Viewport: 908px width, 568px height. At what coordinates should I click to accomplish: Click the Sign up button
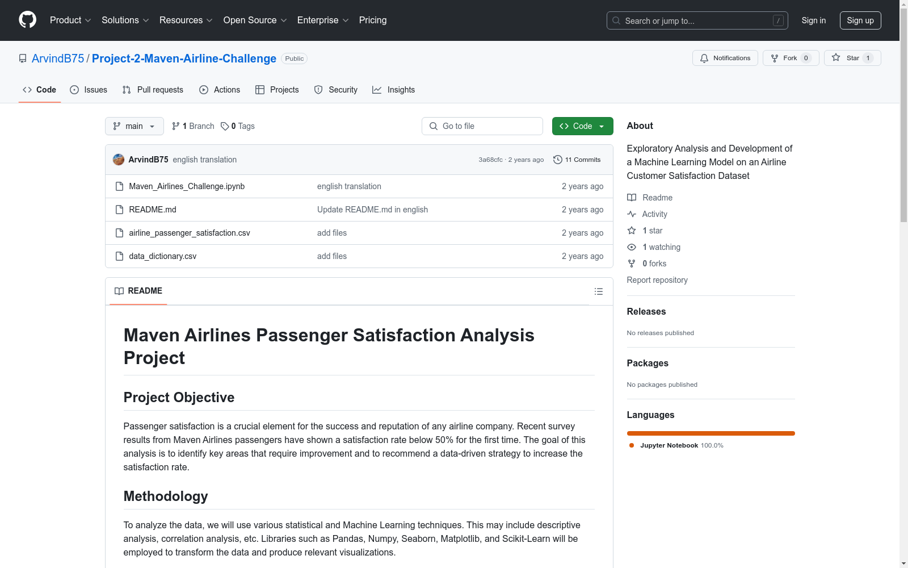pos(860,20)
